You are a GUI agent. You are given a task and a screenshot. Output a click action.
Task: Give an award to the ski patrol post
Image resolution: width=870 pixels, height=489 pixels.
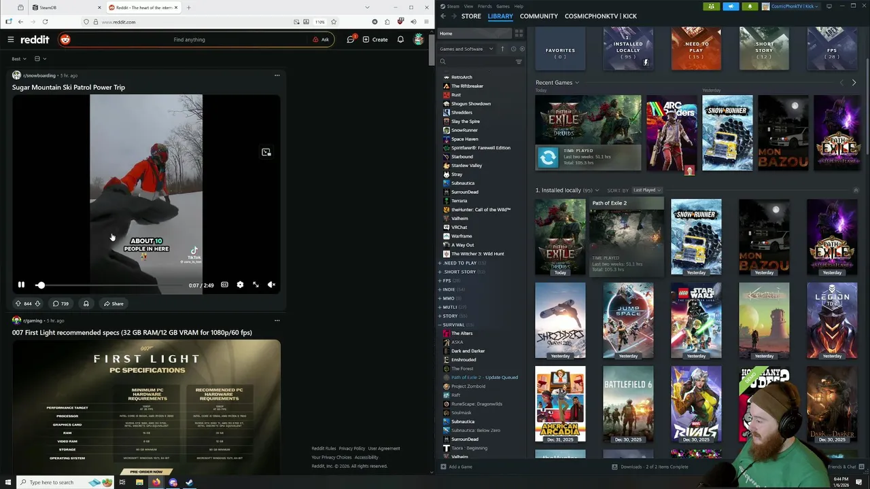click(86, 304)
